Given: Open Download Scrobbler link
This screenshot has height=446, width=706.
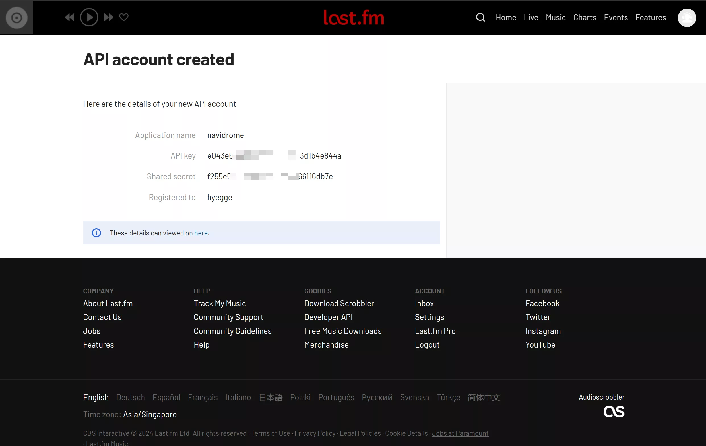Looking at the screenshot, I should [339, 303].
